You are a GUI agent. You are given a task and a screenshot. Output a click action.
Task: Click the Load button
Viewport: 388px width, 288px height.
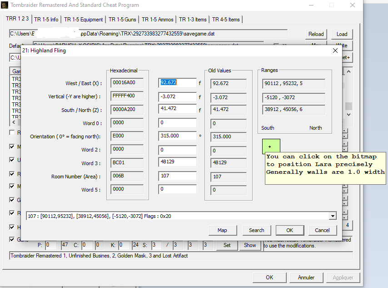pyautogui.click(x=342, y=34)
